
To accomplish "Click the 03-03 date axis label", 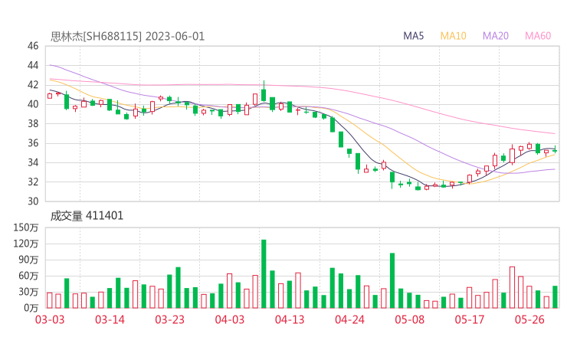I will click(50, 319).
